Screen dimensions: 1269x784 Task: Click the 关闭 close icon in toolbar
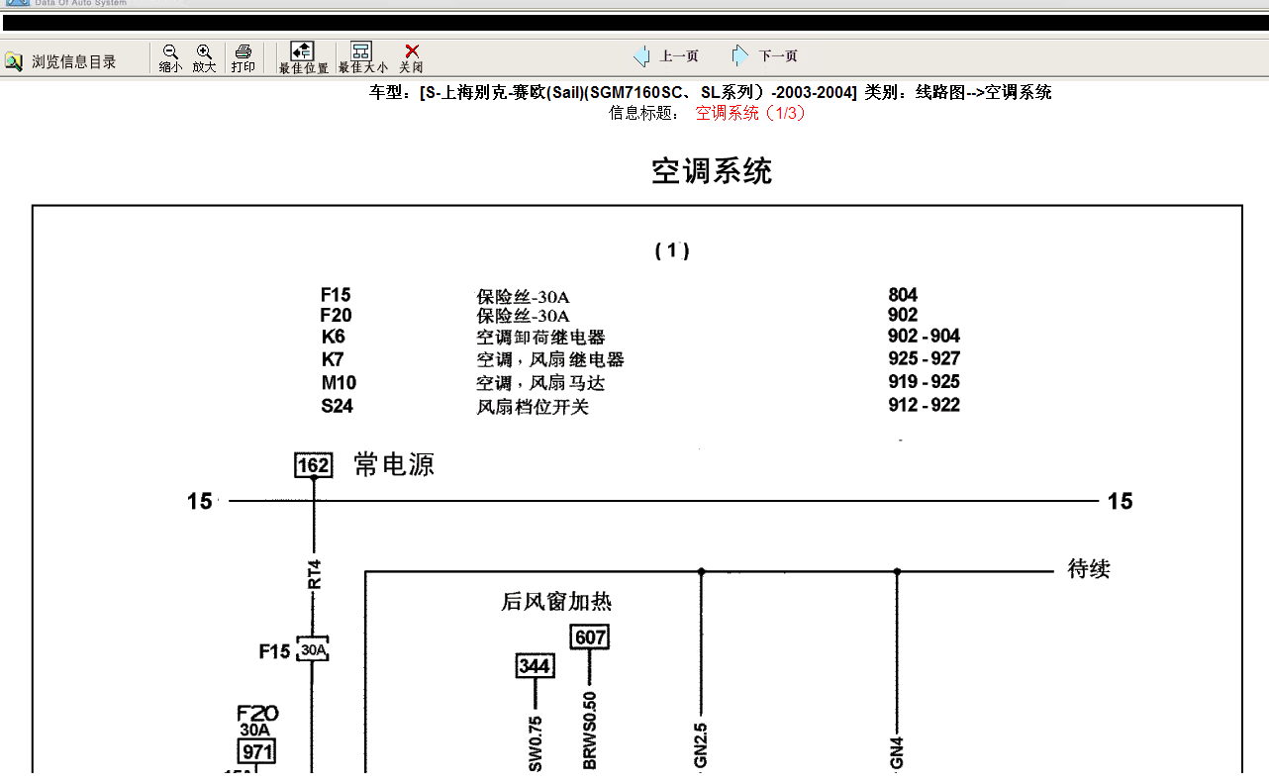click(x=411, y=58)
